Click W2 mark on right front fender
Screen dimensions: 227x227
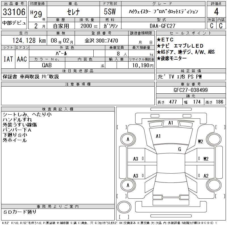pos(201,141)
